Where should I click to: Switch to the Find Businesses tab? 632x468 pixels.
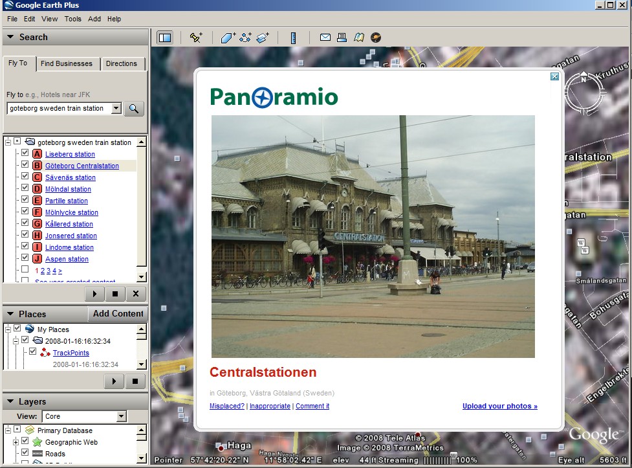coord(67,63)
